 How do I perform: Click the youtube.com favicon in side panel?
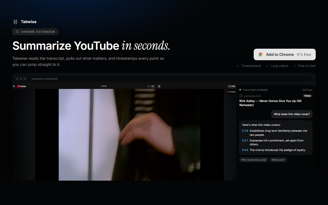coord(241,96)
